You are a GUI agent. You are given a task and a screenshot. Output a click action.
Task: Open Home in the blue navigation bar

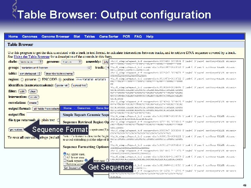pyautogui.click(x=13, y=37)
